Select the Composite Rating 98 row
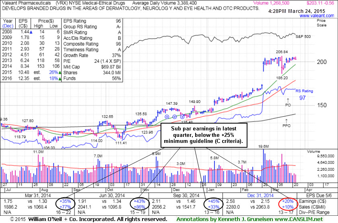The width and height of the screenshot is (338, 223). tap(92, 44)
